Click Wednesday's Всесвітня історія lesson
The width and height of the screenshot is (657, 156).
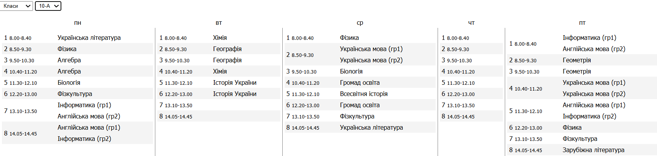click(363, 94)
